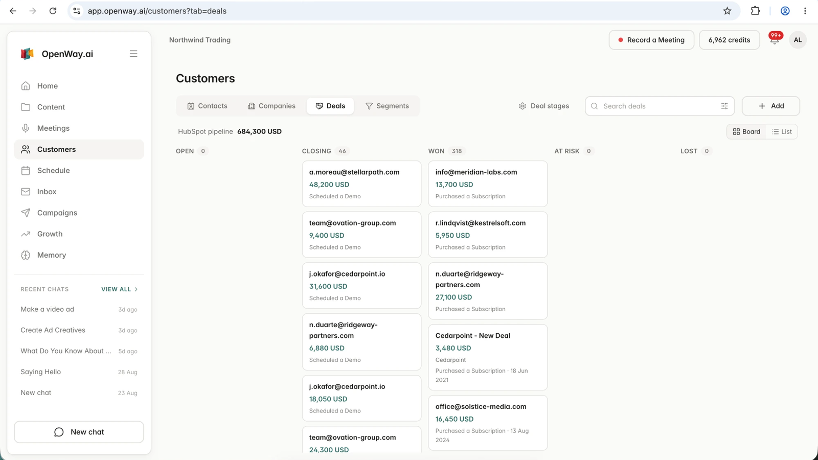Open the 6,962 credits button

[729, 40]
